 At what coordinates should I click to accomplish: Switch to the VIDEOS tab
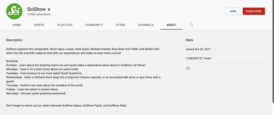pyautogui.click(x=39, y=25)
